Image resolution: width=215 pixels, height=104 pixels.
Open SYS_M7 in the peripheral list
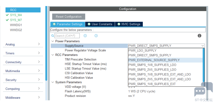(16, 20)
